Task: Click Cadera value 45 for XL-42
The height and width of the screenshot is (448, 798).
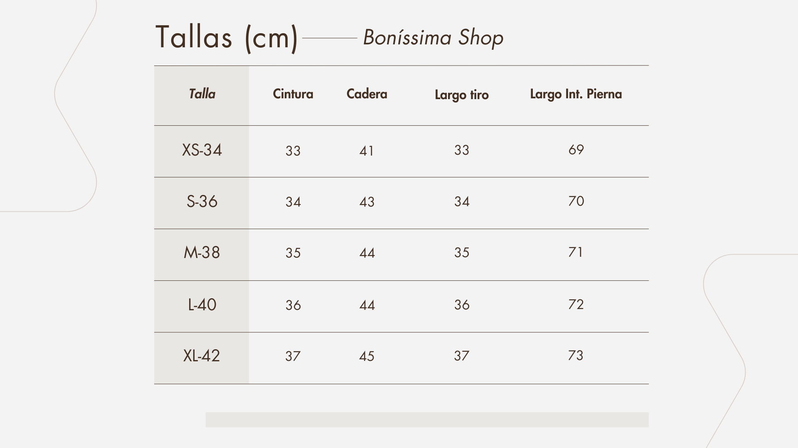Action: coord(367,356)
